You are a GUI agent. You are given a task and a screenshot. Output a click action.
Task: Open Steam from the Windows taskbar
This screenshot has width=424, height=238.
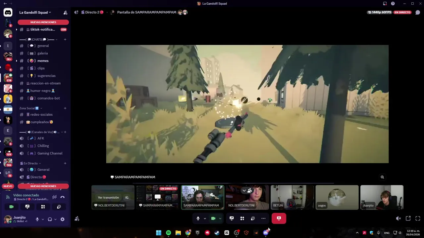(x=217, y=233)
